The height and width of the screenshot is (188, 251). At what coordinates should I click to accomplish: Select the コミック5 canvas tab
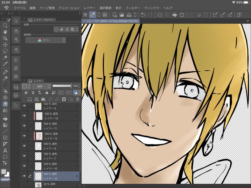click(110, 21)
